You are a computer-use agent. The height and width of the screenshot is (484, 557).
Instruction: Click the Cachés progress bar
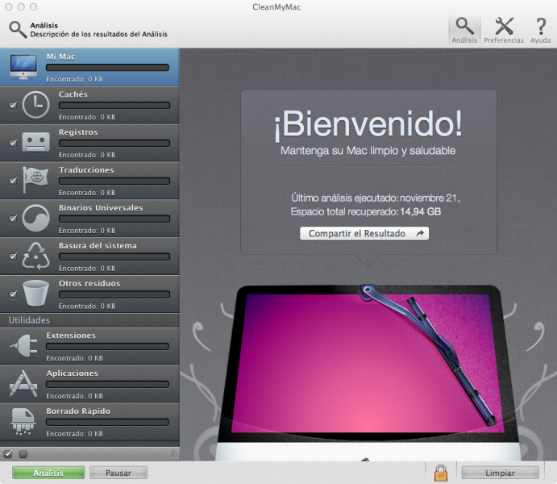114,105
